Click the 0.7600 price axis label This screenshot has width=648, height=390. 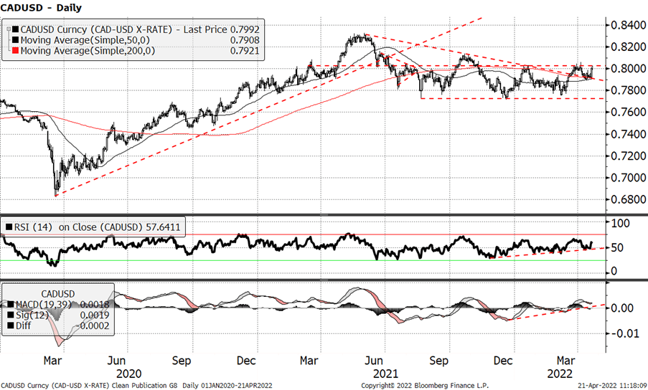click(x=628, y=112)
